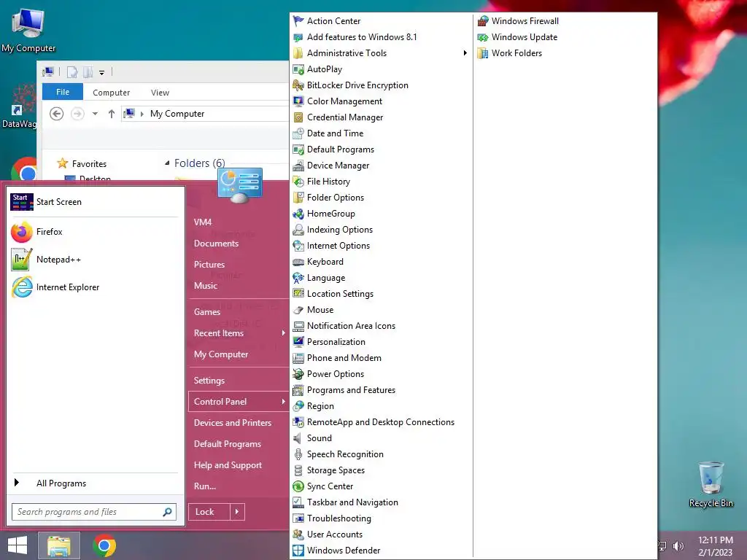Click the Start Screen tile icon
This screenshot has width=747, height=560.
point(22,202)
